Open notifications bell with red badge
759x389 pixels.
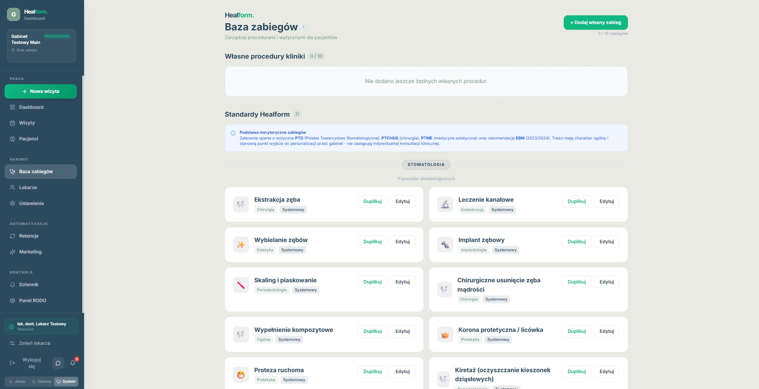73,363
